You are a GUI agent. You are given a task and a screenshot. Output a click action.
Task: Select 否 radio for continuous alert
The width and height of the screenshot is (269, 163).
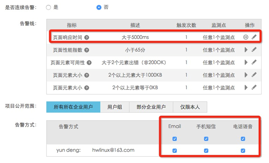[99, 7]
